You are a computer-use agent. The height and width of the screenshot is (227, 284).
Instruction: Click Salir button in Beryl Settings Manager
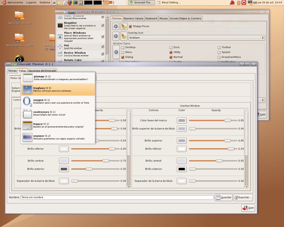tap(262, 114)
